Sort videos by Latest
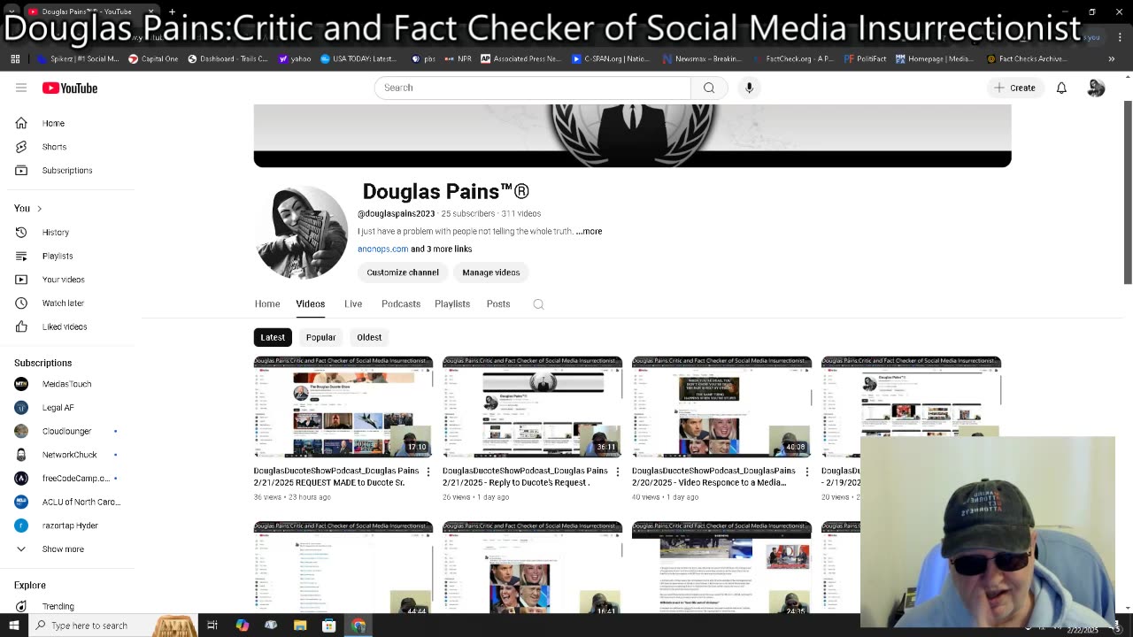This screenshot has width=1133, height=637. point(273,337)
